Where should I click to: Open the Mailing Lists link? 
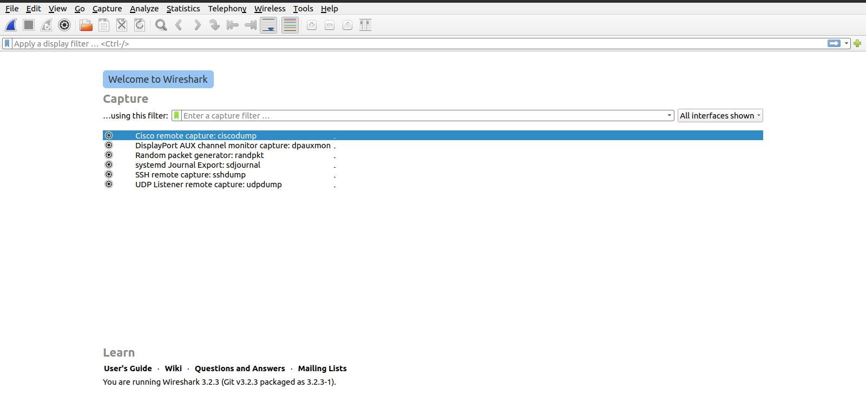(322, 368)
